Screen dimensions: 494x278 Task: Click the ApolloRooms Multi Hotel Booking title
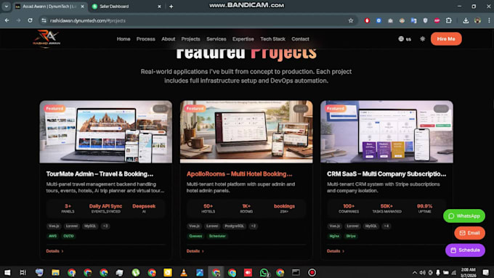click(240, 173)
